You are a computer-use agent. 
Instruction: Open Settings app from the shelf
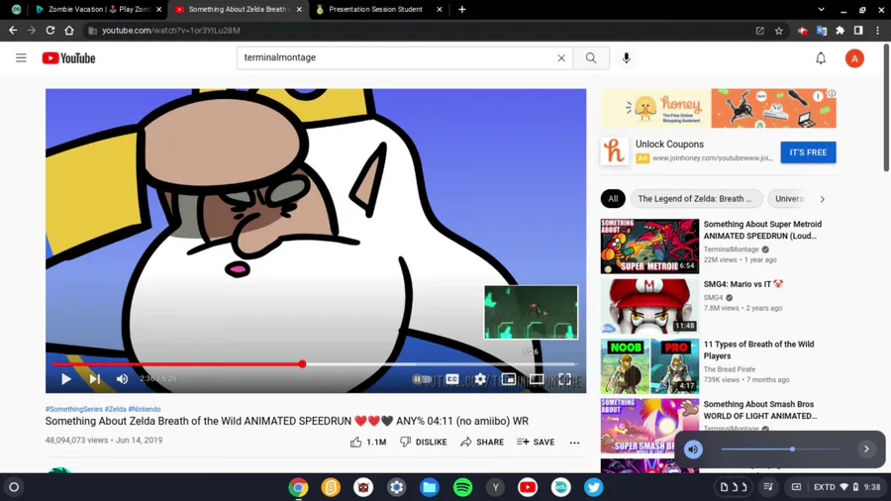(397, 487)
